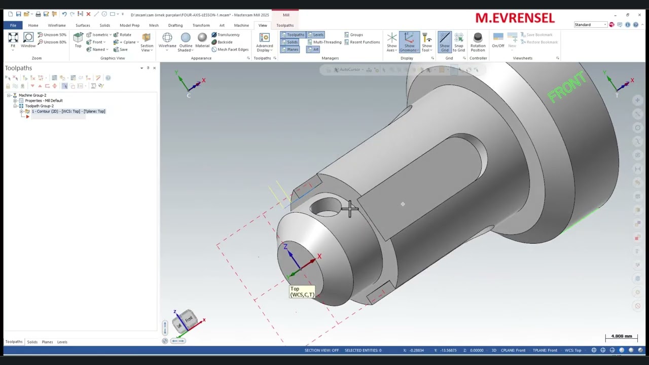Switch to the Top graphics view
The image size is (649, 365).
pyautogui.click(x=78, y=40)
